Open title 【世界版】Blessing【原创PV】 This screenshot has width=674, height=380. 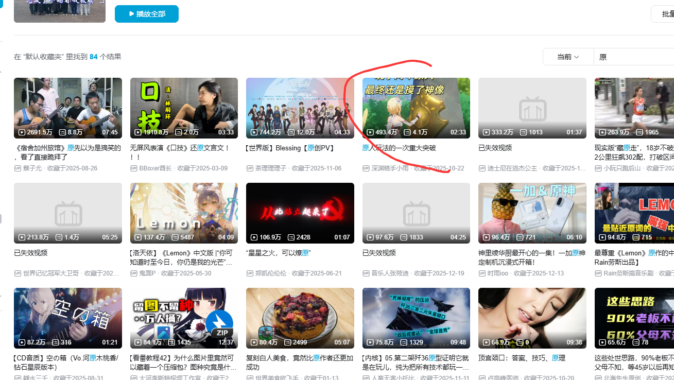[290, 148]
